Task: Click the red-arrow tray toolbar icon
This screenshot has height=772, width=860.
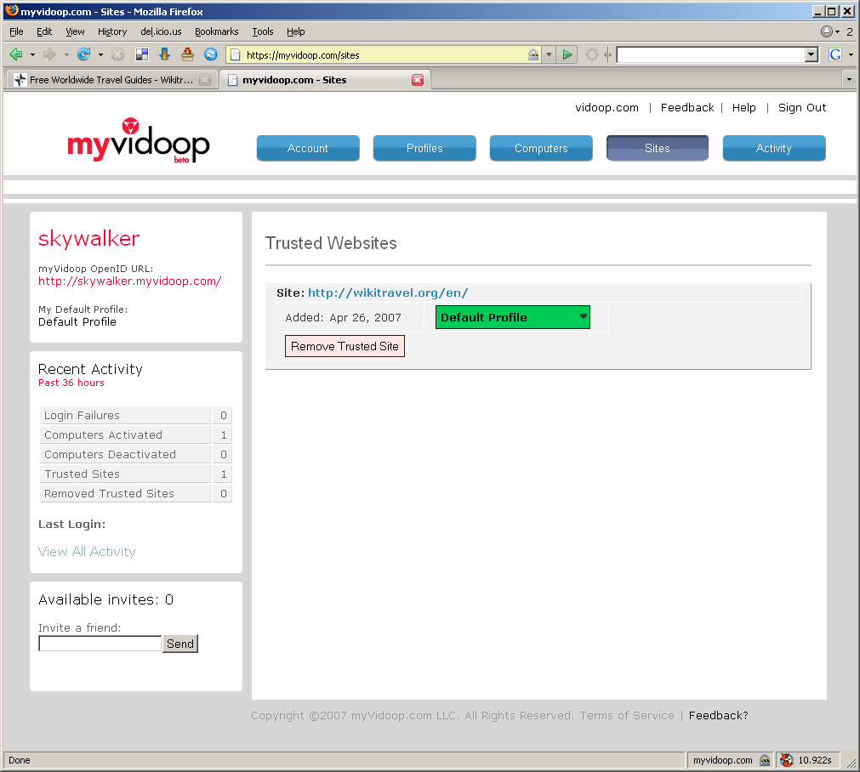Action: pyautogui.click(x=188, y=54)
